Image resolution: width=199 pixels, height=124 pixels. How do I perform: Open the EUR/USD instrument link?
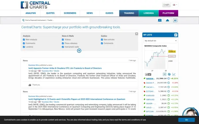[150, 96]
